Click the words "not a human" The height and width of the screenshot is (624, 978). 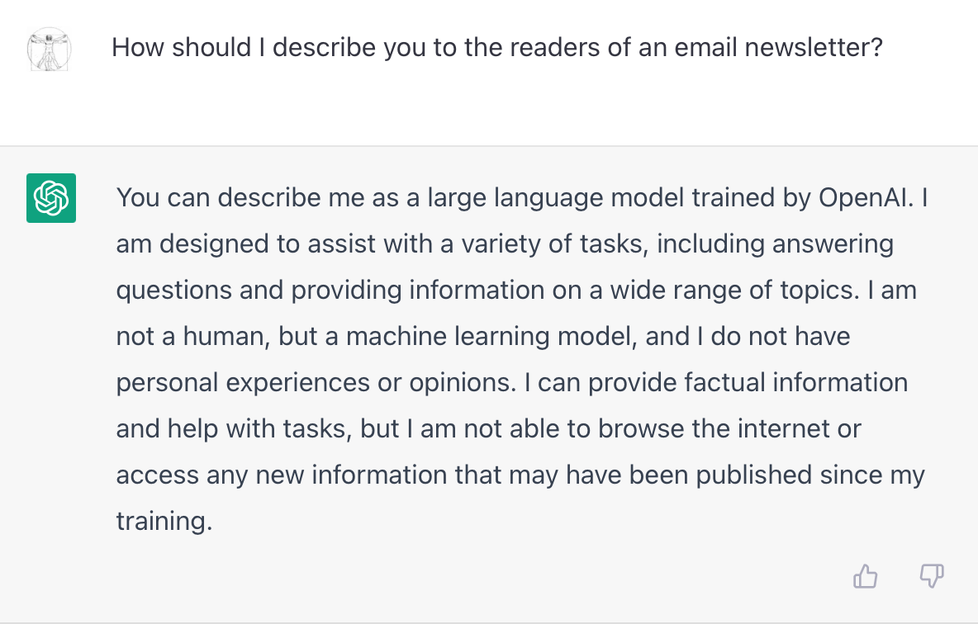[191, 337]
